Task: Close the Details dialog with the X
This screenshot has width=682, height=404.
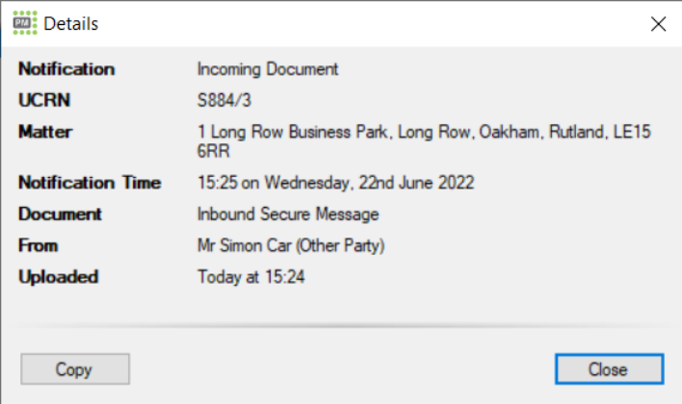Action: click(x=659, y=24)
